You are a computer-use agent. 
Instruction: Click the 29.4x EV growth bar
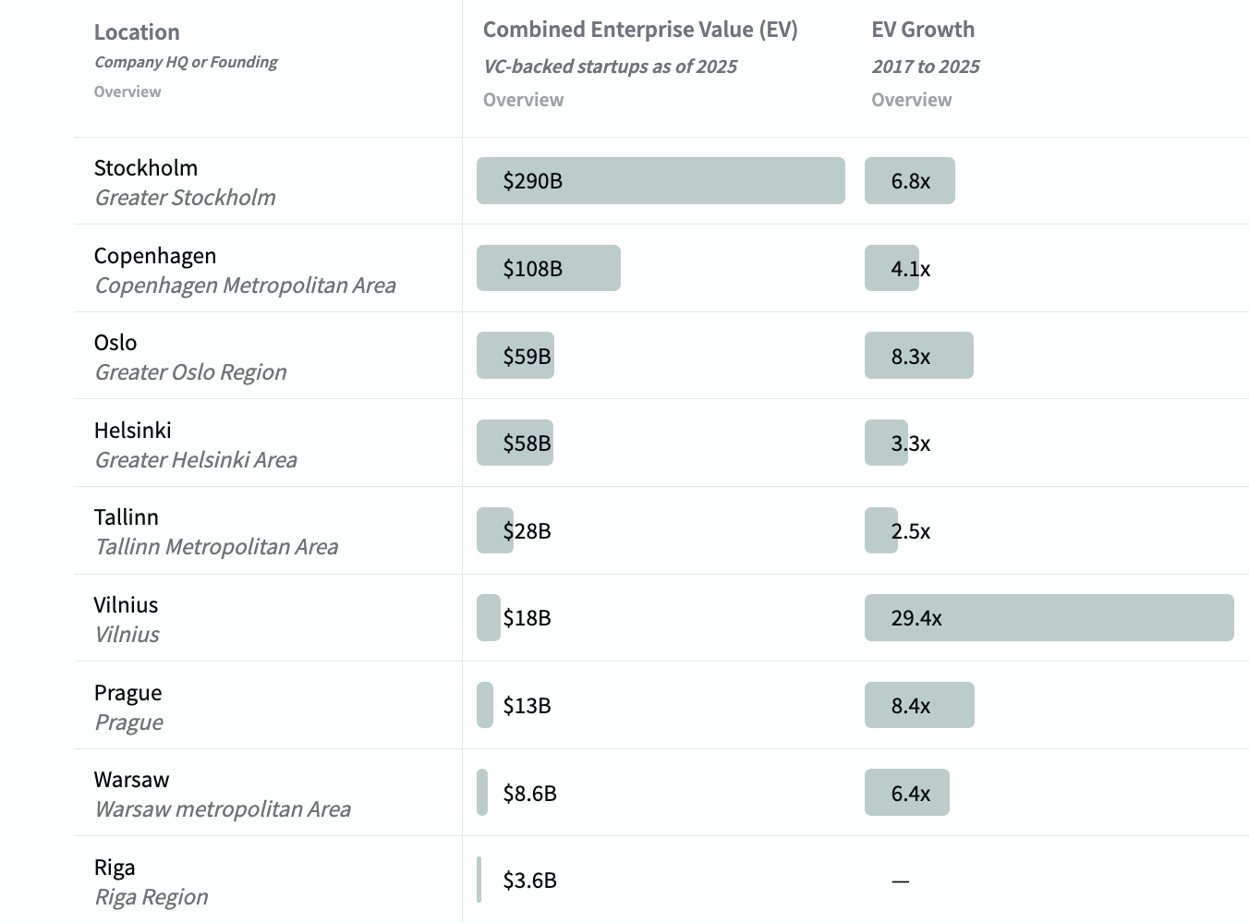1049,618
